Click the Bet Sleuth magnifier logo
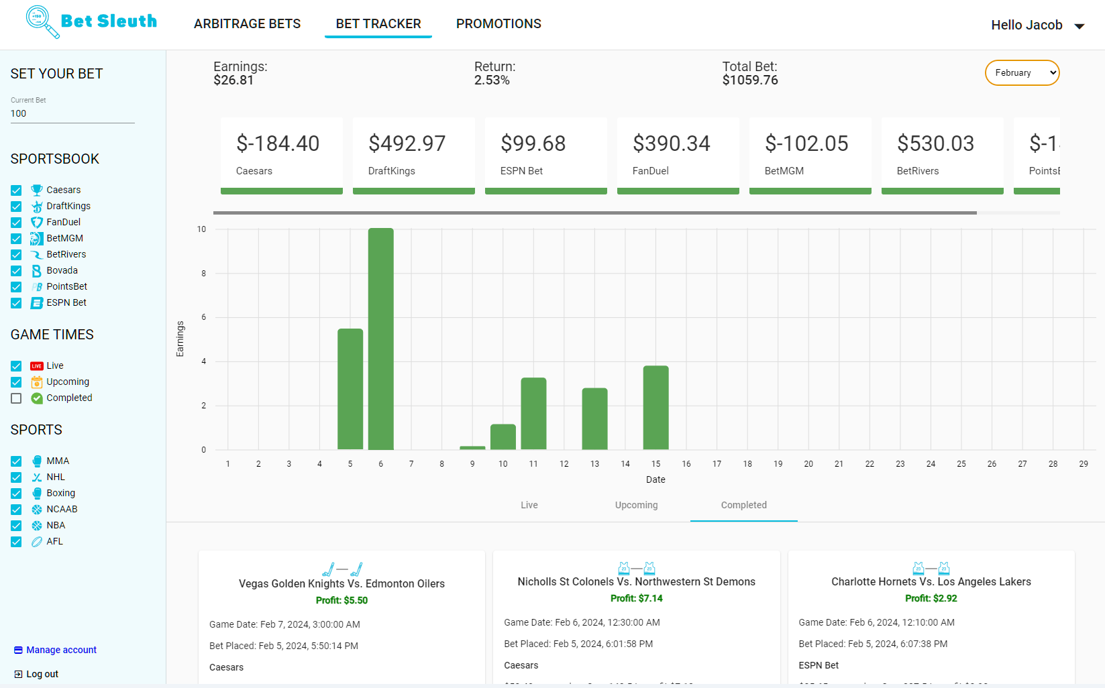This screenshot has height=688, width=1105. (x=43, y=22)
